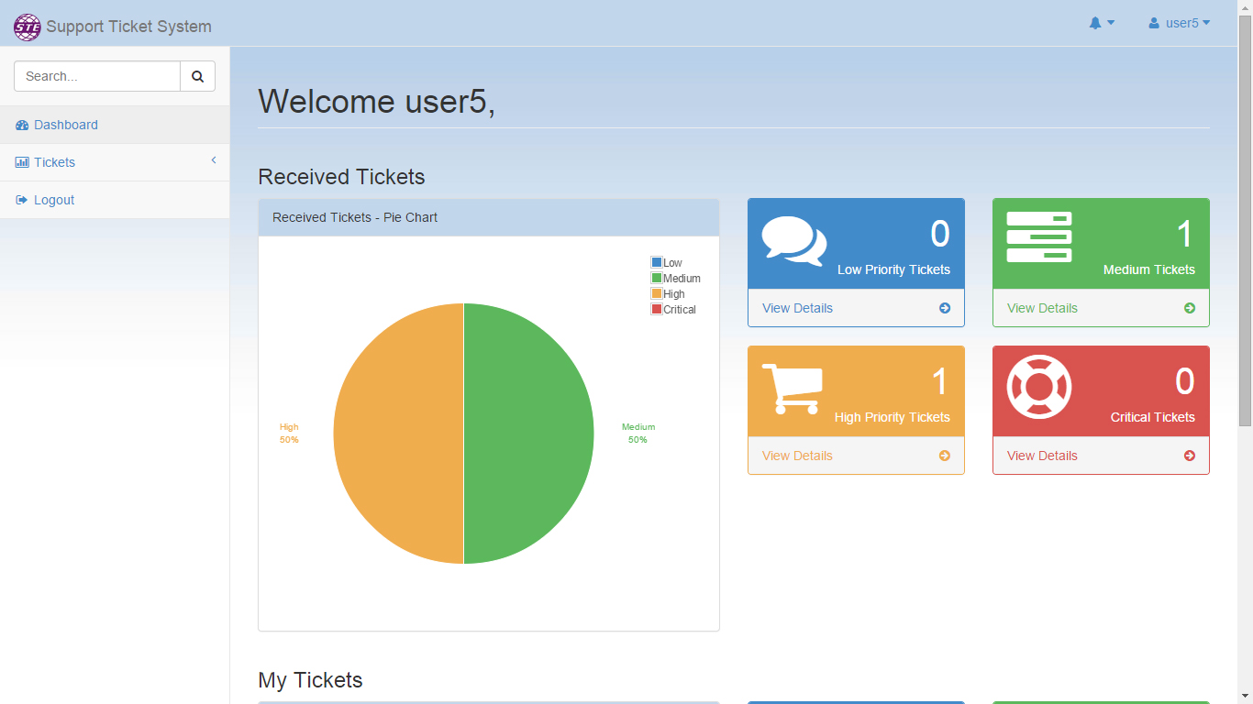The image size is (1253, 704).
Task: Click Support Ticket System brand title
Action: [128, 27]
